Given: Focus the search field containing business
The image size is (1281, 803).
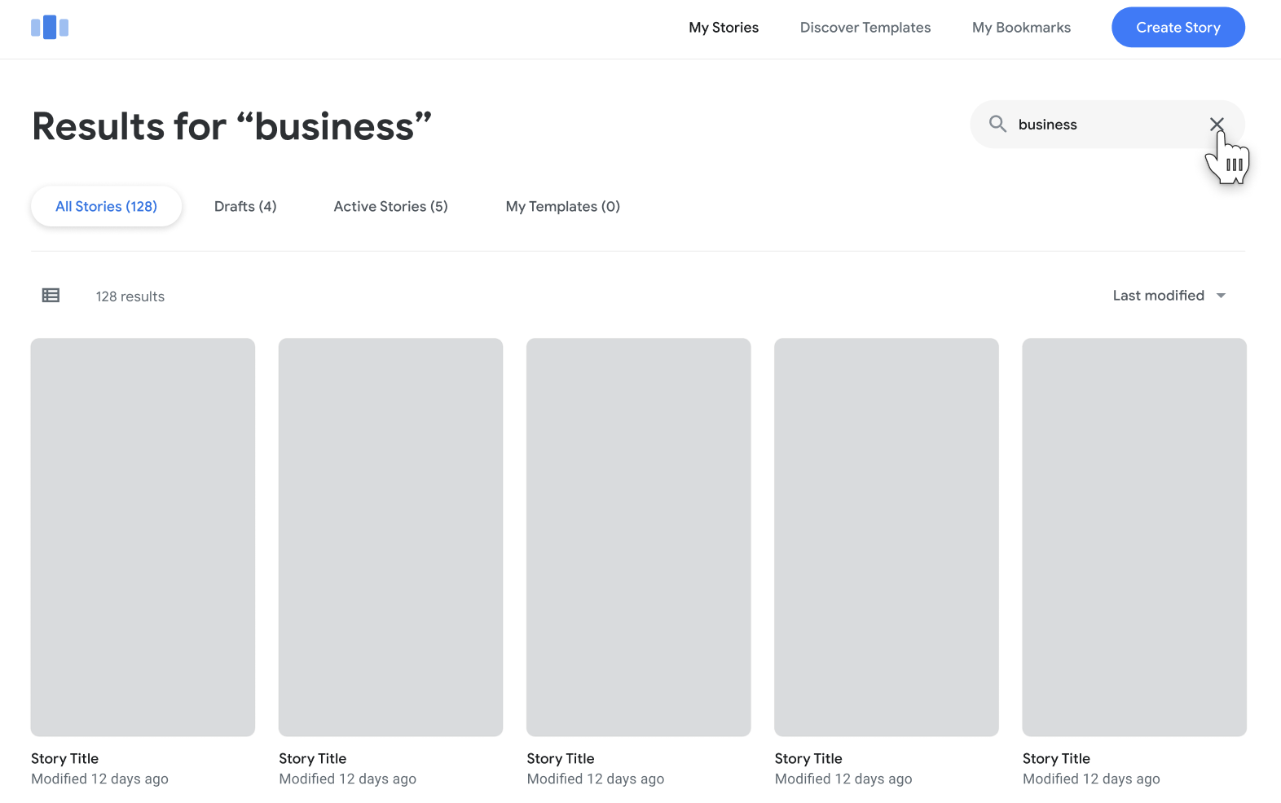Looking at the screenshot, I should tap(1107, 125).
